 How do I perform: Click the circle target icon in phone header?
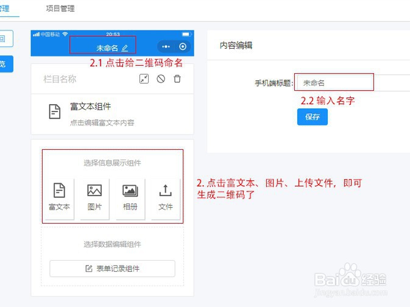pos(183,46)
